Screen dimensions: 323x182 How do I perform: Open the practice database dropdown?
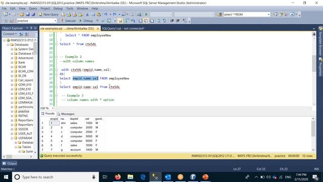tap(56, 21)
